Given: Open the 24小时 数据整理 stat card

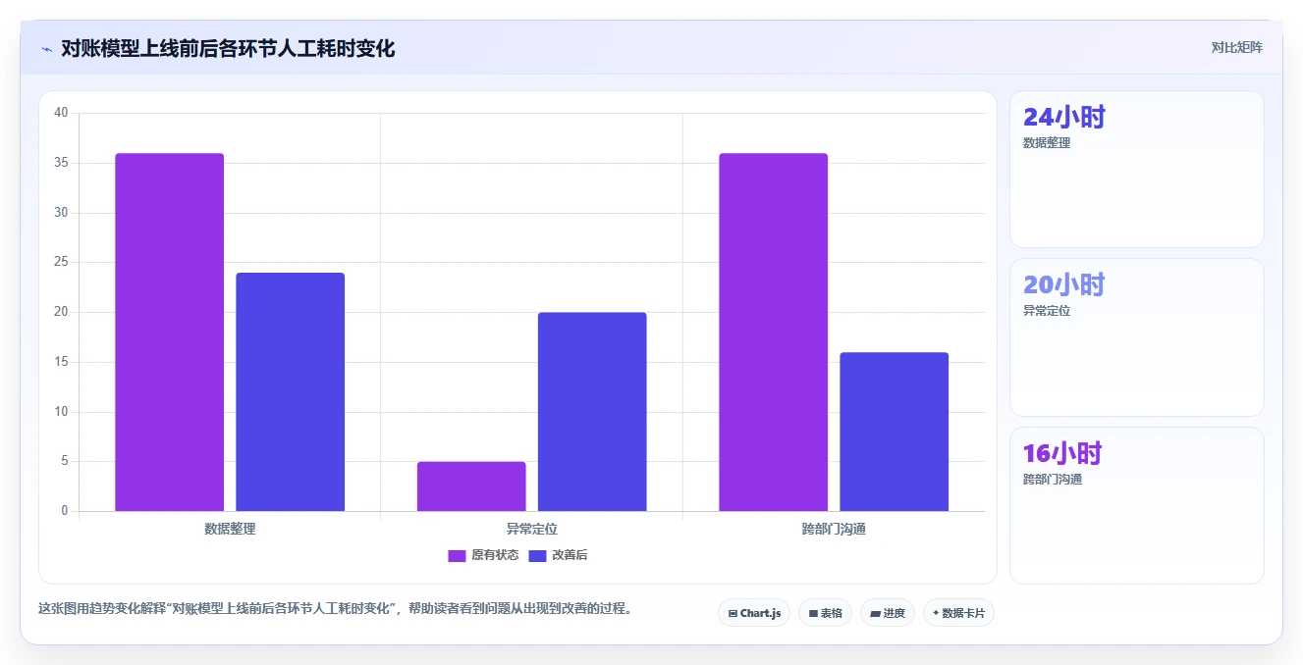Looking at the screenshot, I should coord(1136,170).
